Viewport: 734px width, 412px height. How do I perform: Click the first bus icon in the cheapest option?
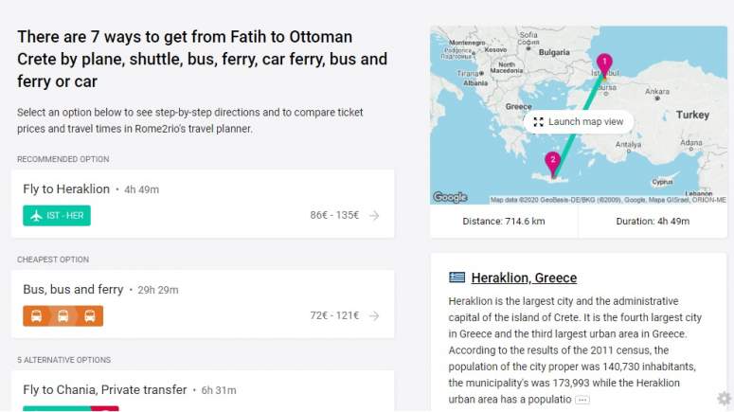tap(36, 316)
